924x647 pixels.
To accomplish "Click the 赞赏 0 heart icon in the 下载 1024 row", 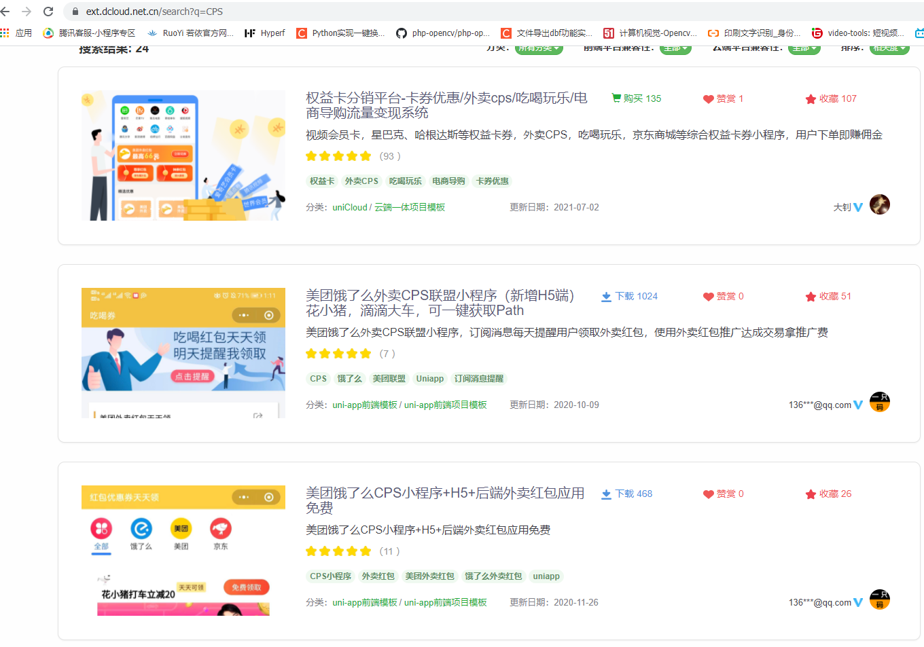I will (709, 297).
